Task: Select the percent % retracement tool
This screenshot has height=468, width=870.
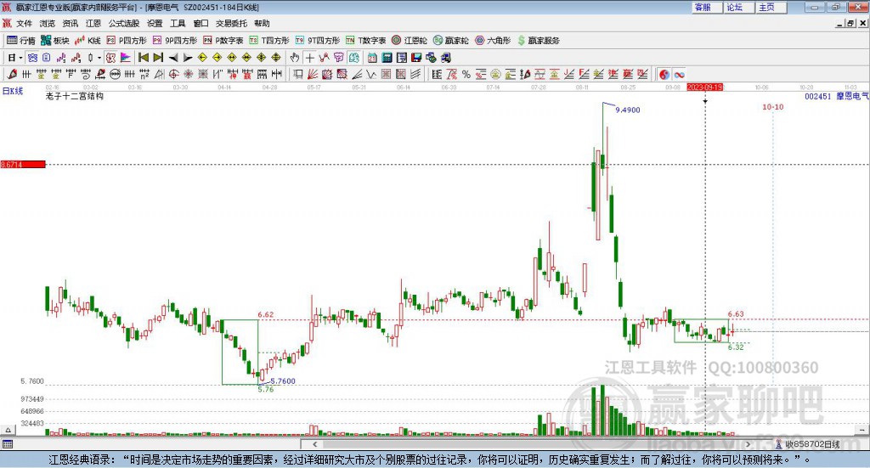Action: click(x=466, y=74)
